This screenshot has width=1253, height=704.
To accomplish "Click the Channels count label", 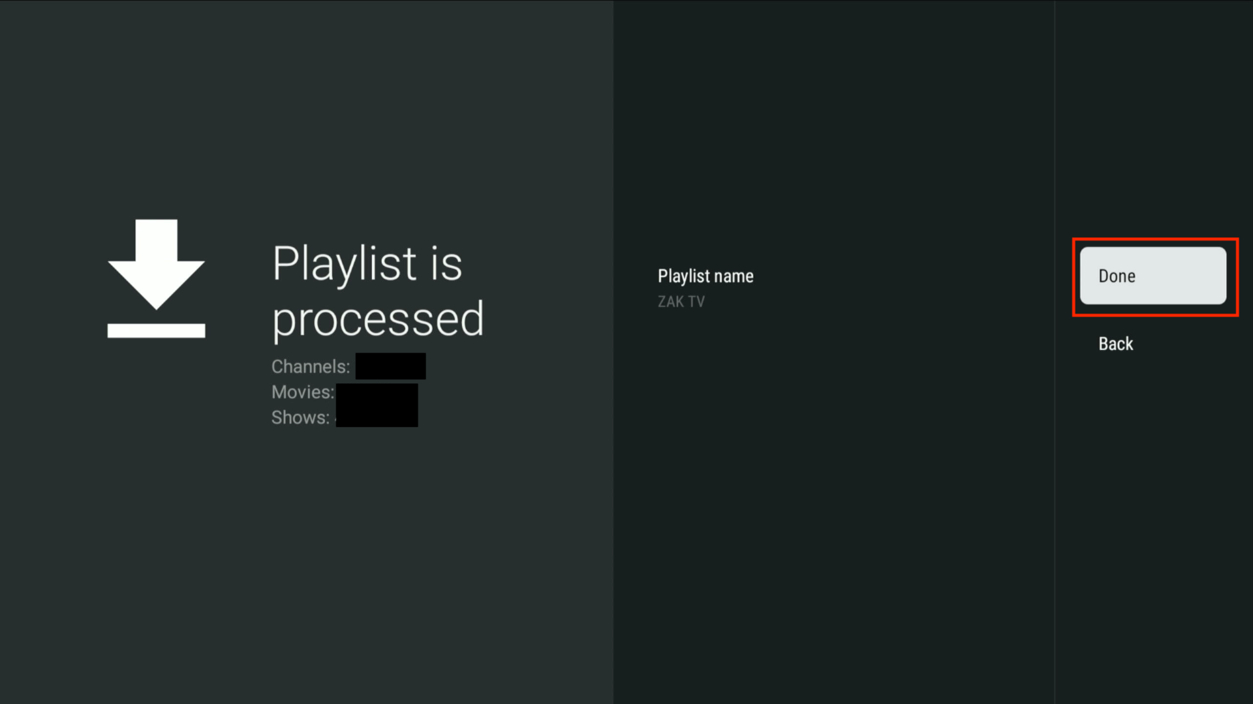I will point(310,367).
